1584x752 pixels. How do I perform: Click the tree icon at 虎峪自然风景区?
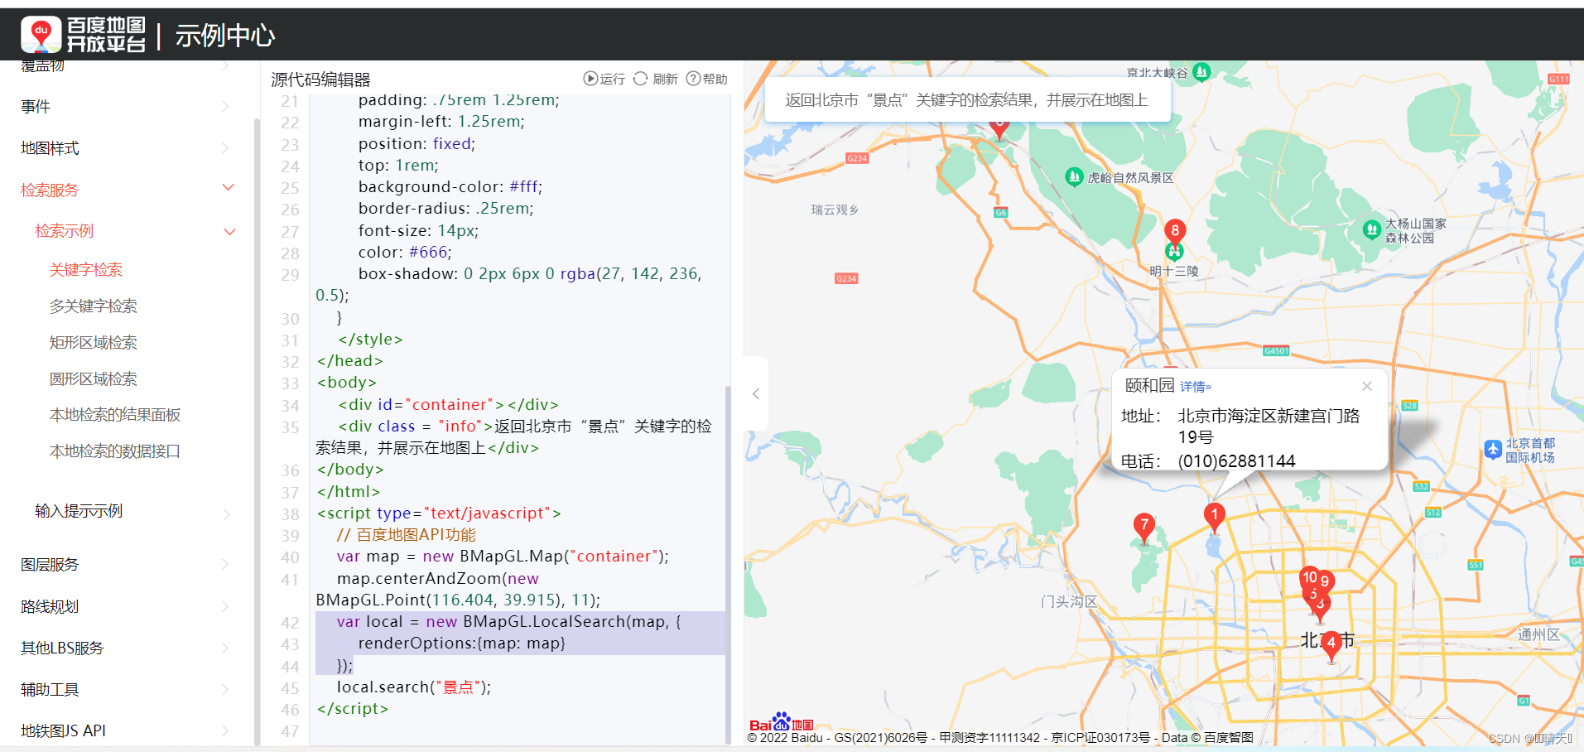(x=1073, y=176)
